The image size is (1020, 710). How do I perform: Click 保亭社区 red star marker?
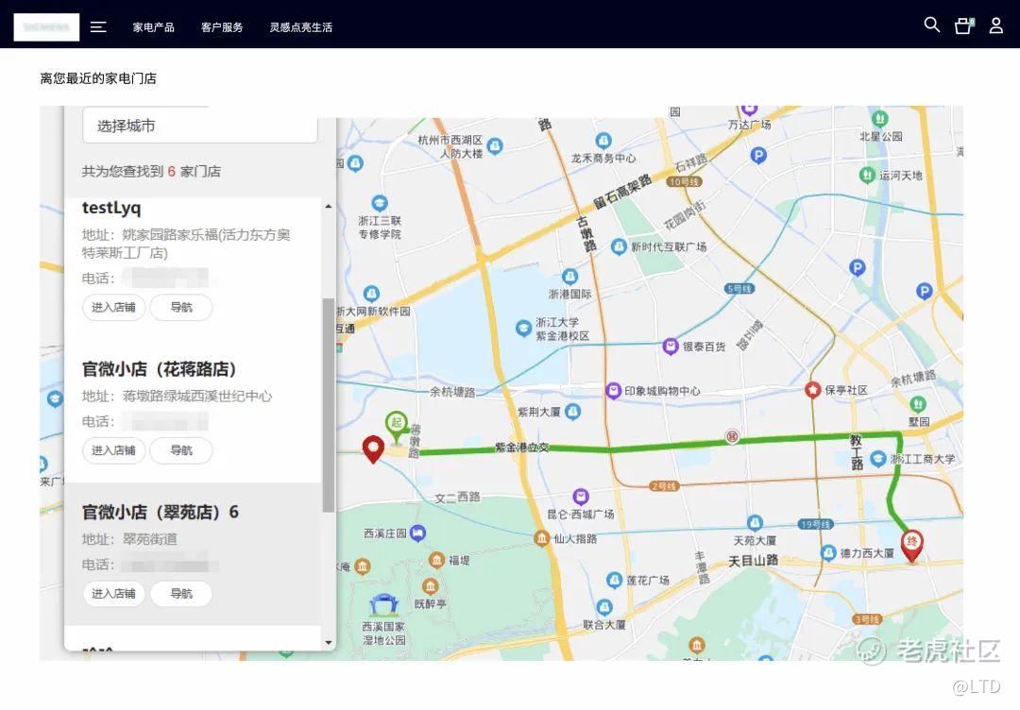click(x=812, y=389)
